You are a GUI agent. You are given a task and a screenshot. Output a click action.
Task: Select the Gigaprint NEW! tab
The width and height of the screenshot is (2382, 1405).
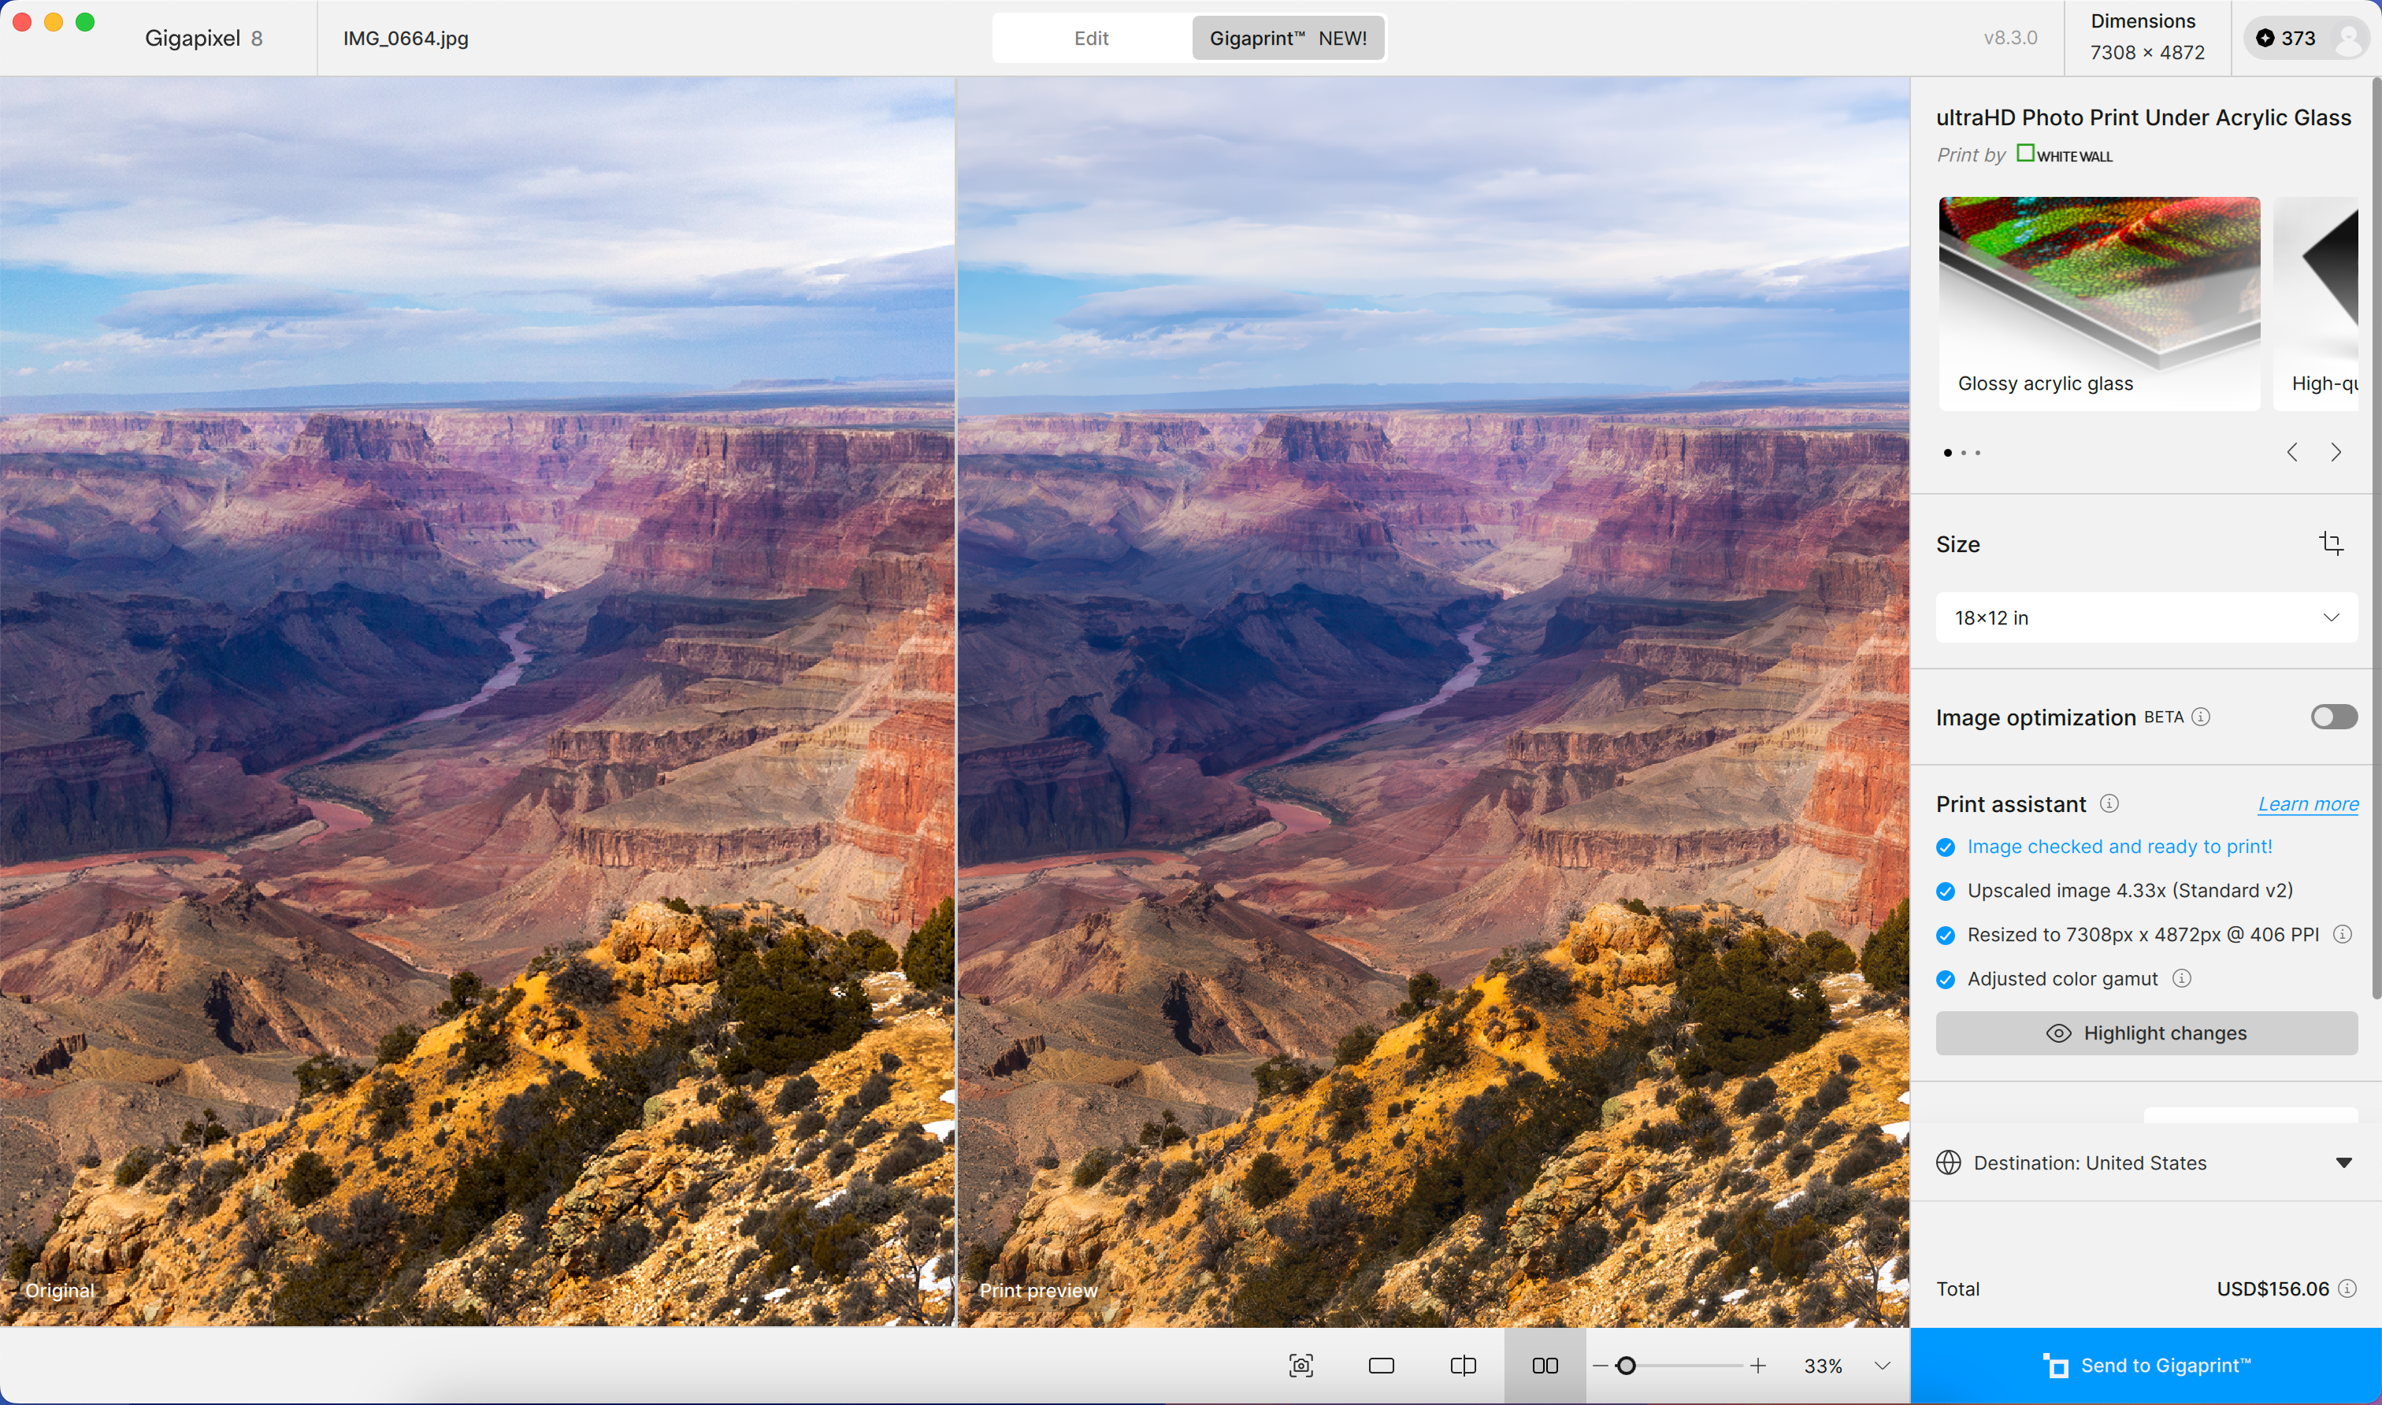[x=1288, y=38]
